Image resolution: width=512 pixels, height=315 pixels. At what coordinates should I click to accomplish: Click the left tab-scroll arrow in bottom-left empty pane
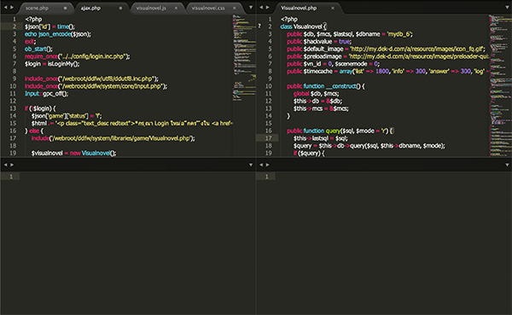[6, 165]
